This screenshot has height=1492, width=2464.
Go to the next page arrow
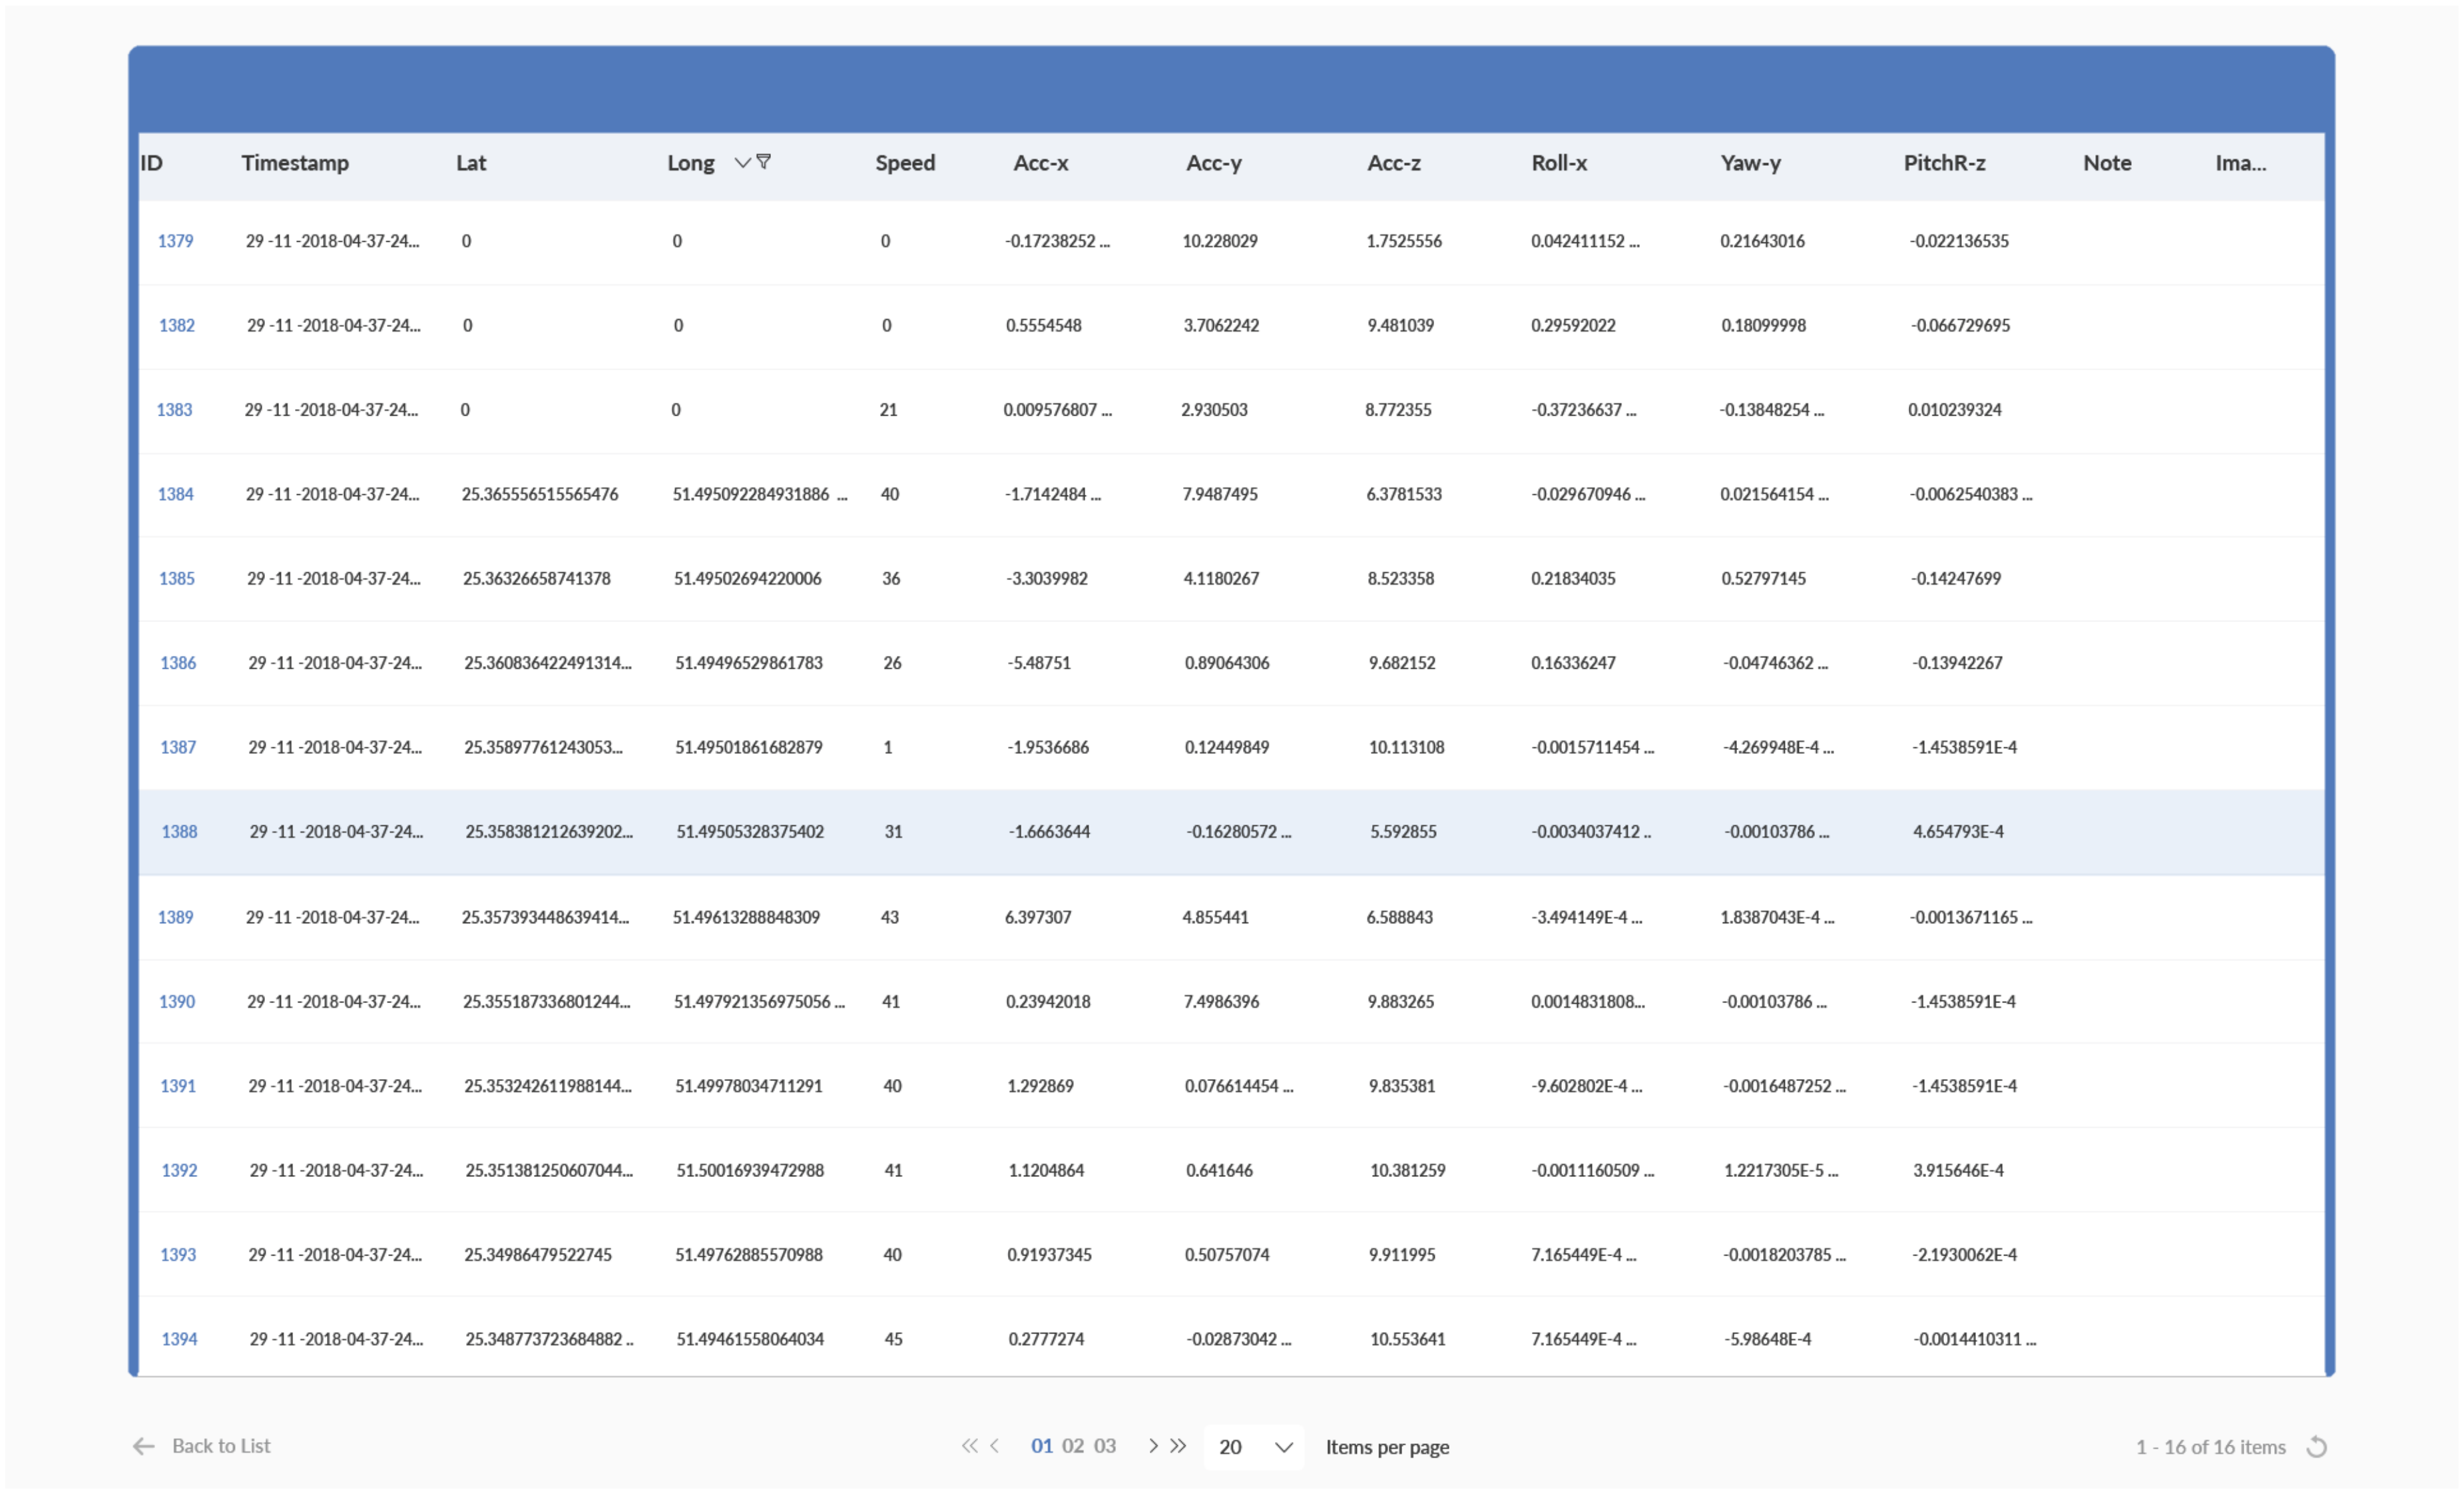(1153, 1446)
